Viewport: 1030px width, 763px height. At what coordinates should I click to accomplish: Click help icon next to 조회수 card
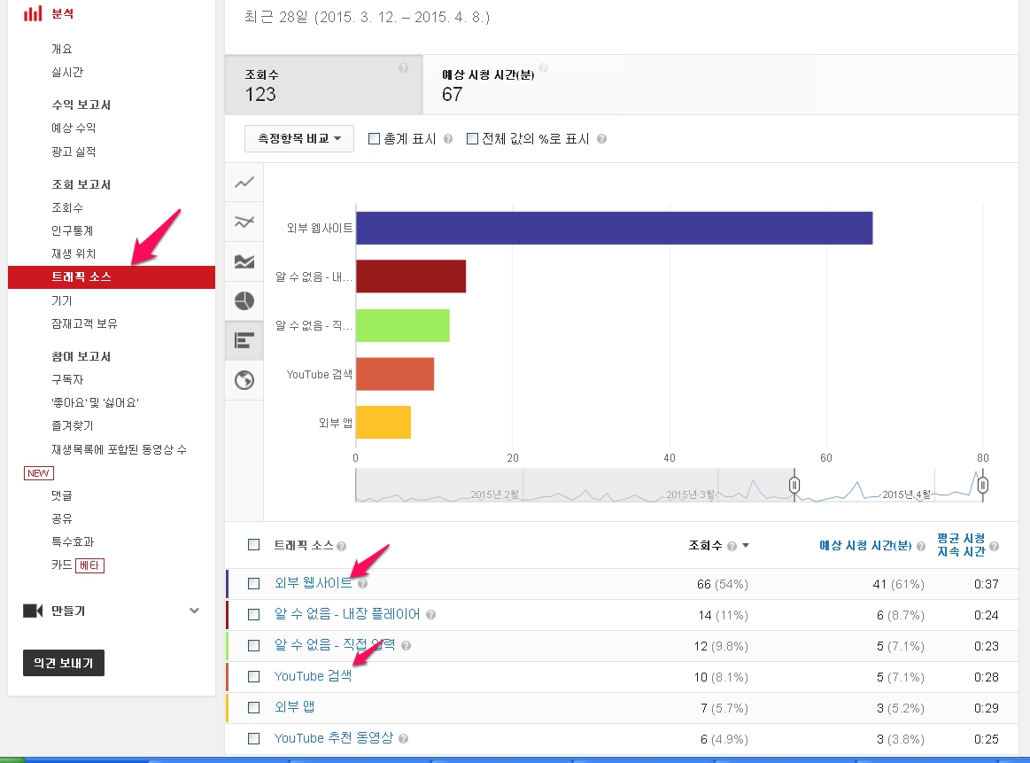coord(404,68)
